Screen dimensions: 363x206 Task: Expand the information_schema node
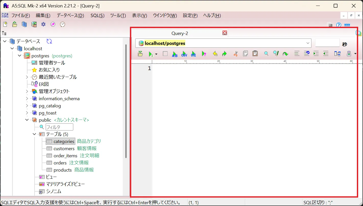point(27,98)
